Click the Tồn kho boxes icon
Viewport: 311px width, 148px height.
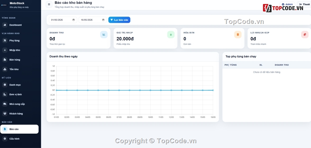tap(5, 69)
